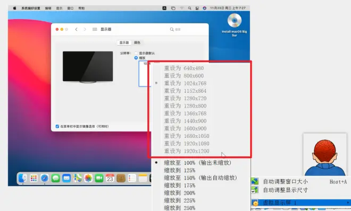Select 缩放到 175%
This screenshot has height=211, width=351.
coord(180,186)
